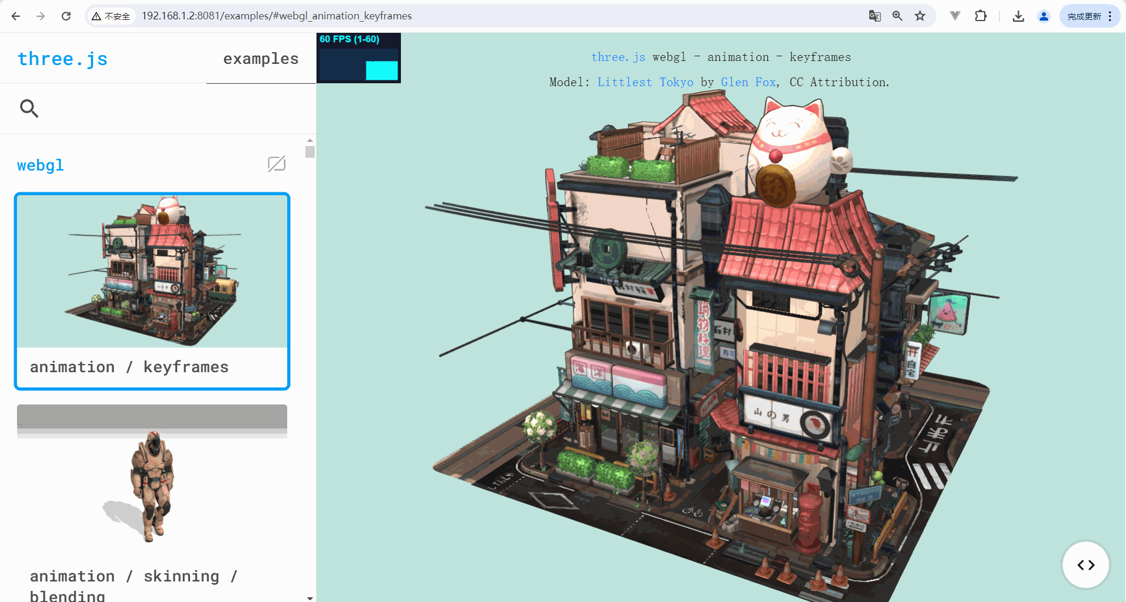
Task: Select the examples tab
Action: pos(261,59)
